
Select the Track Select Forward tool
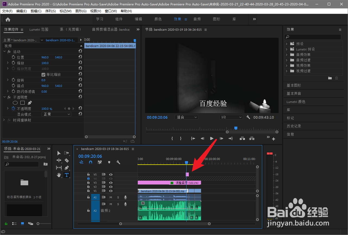(x=66, y=153)
